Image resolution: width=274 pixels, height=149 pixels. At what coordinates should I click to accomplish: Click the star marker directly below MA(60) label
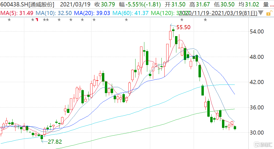126,20
